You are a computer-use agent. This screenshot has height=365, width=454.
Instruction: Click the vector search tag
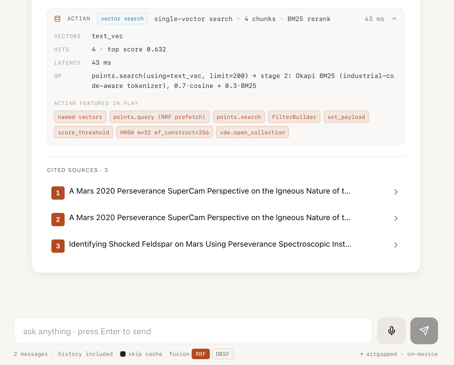(x=122, y=19)
